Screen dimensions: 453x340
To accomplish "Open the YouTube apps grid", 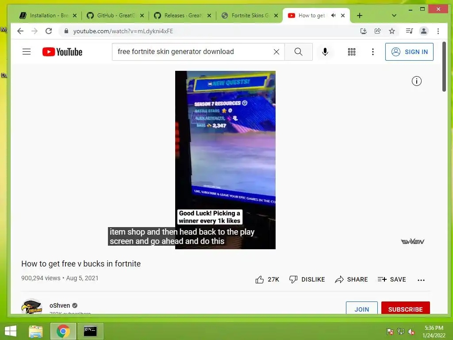I will point(352,52).
